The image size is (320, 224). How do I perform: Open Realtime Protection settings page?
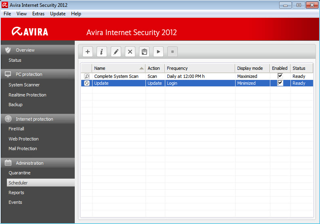pyautogui.click(x=27, y=95)
